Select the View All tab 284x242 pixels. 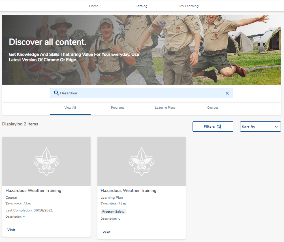pyautogui.click(x=70, y=108)
